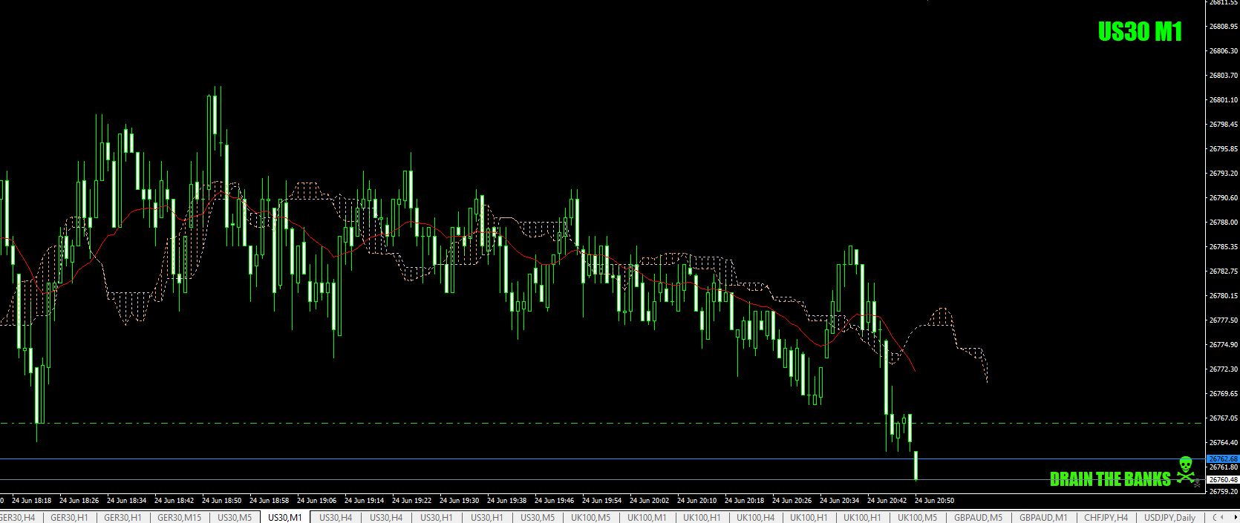Click the 26777.50 price scale value
The image size is (1240, 523).
pyautogui.click(x=1223, y=320)
